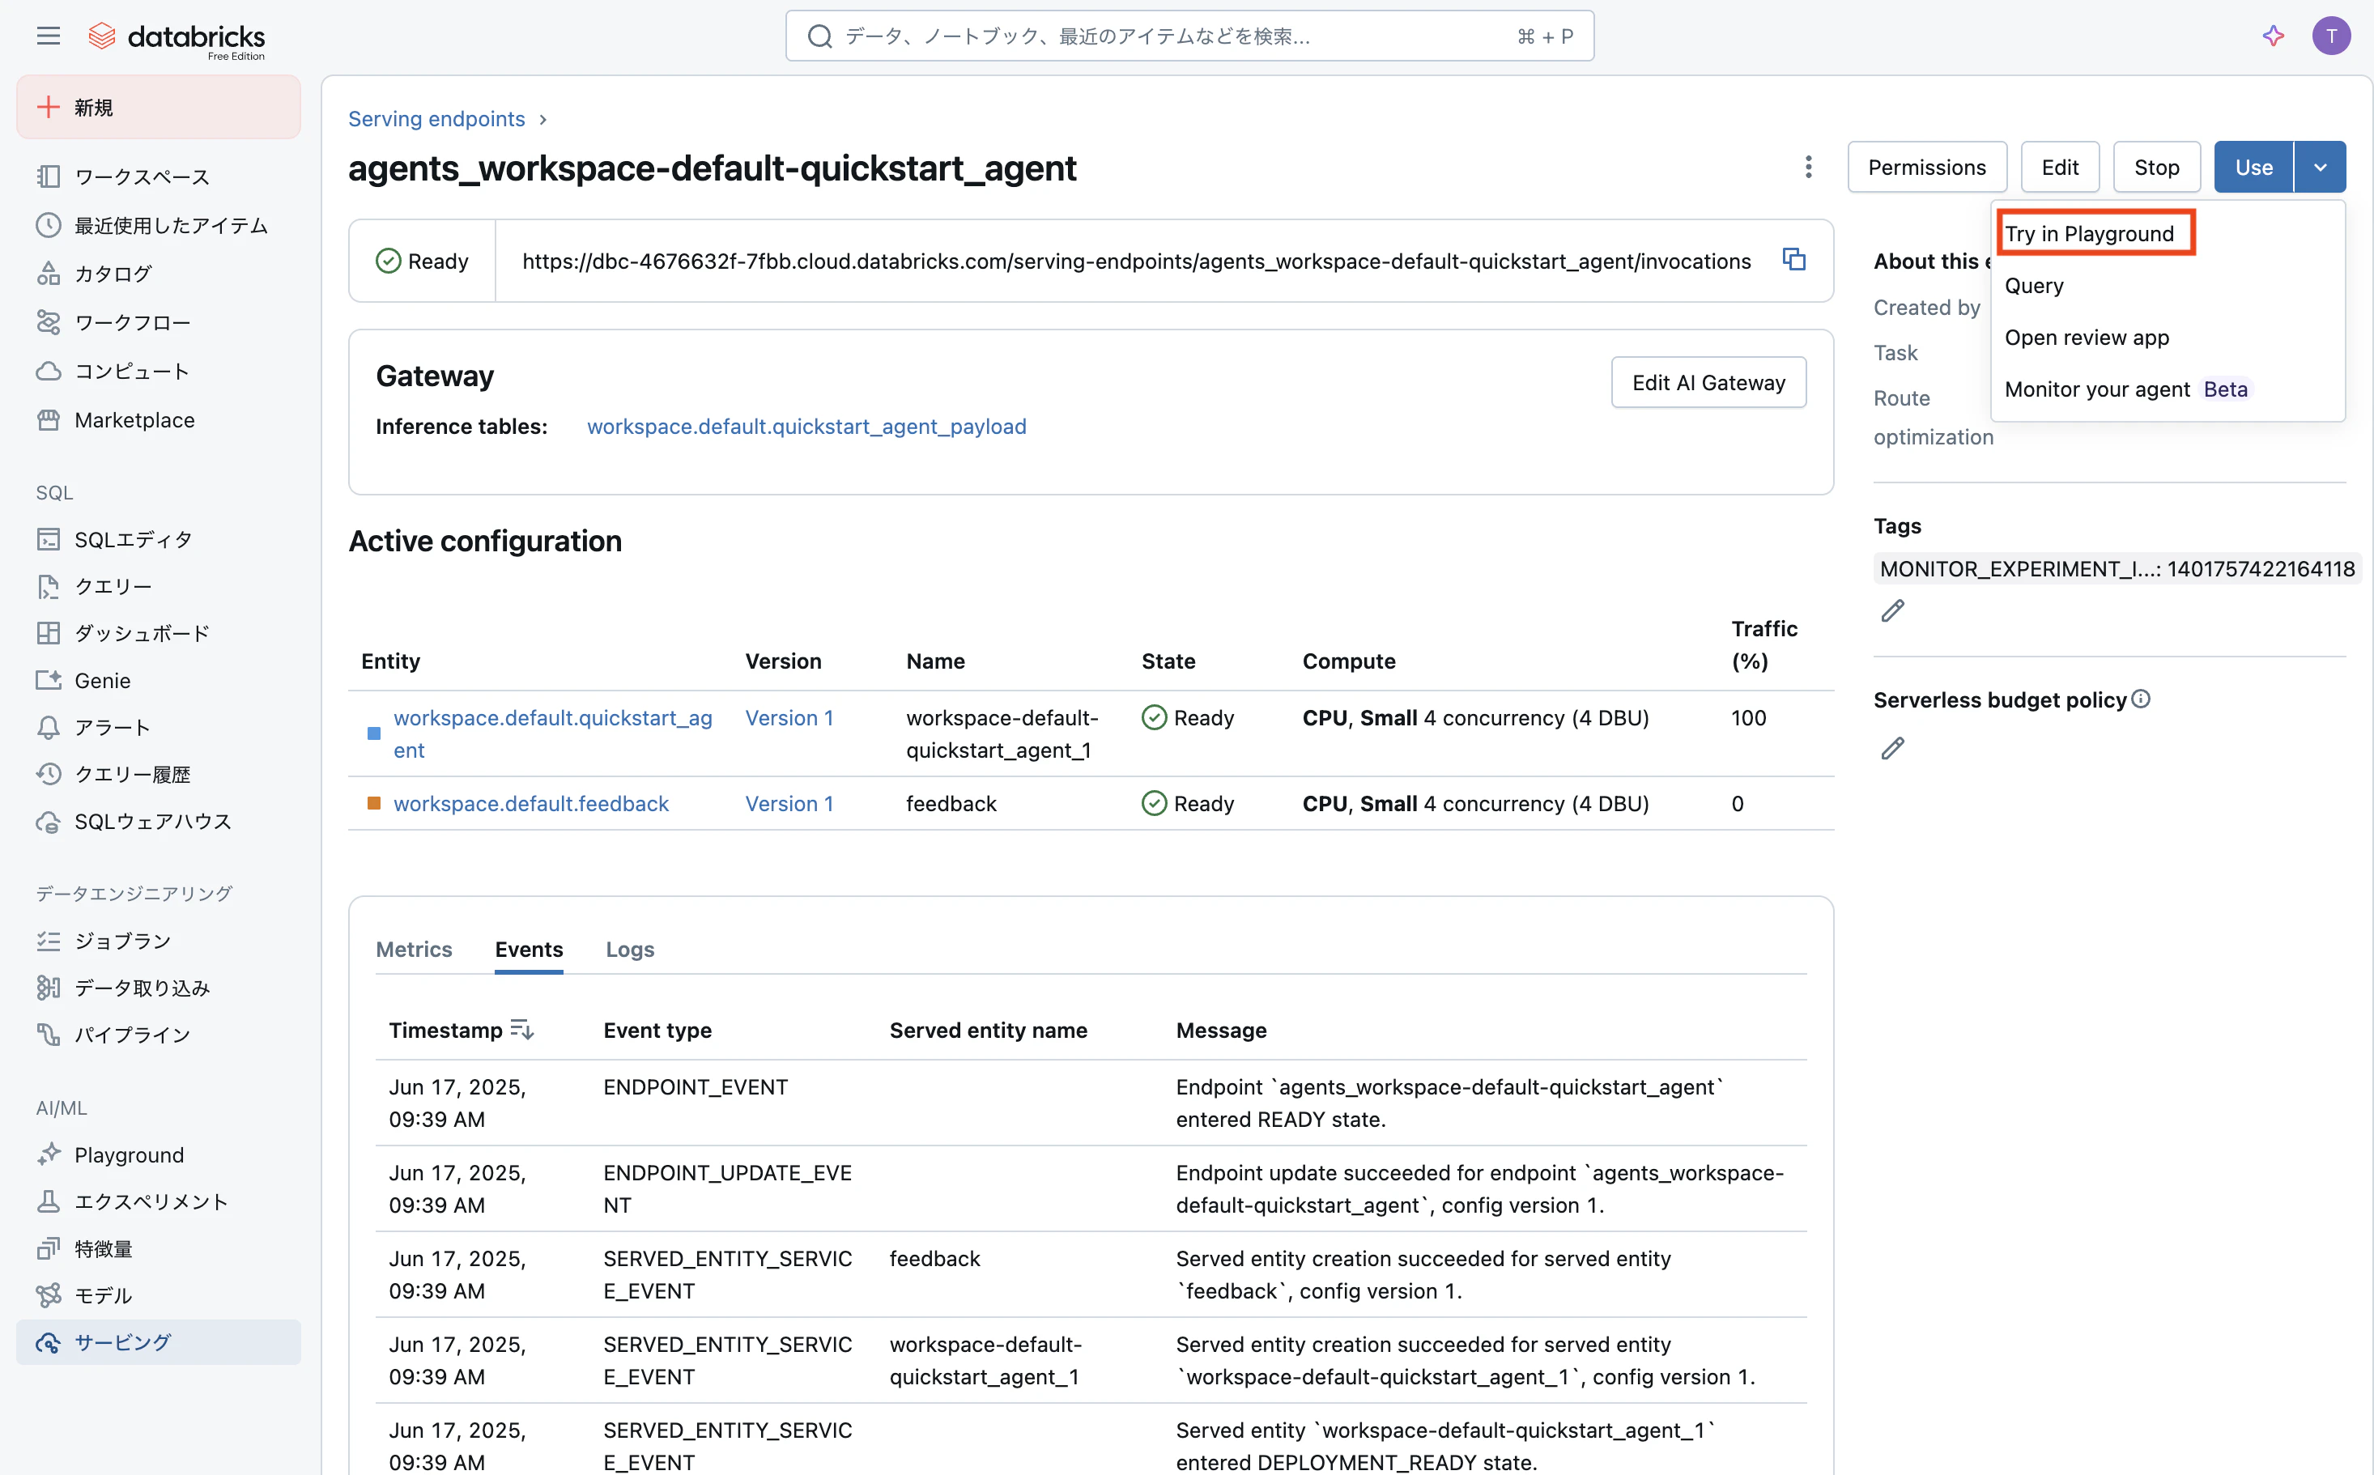This screenshot has width=2374, height=1475.
Task: Click Edit AI Gateway button
Action: 1708,382
